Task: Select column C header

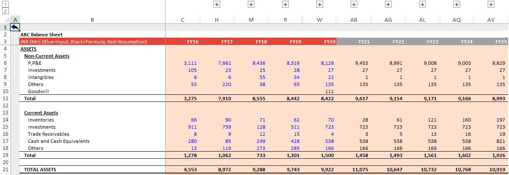Action: [183, 20]
